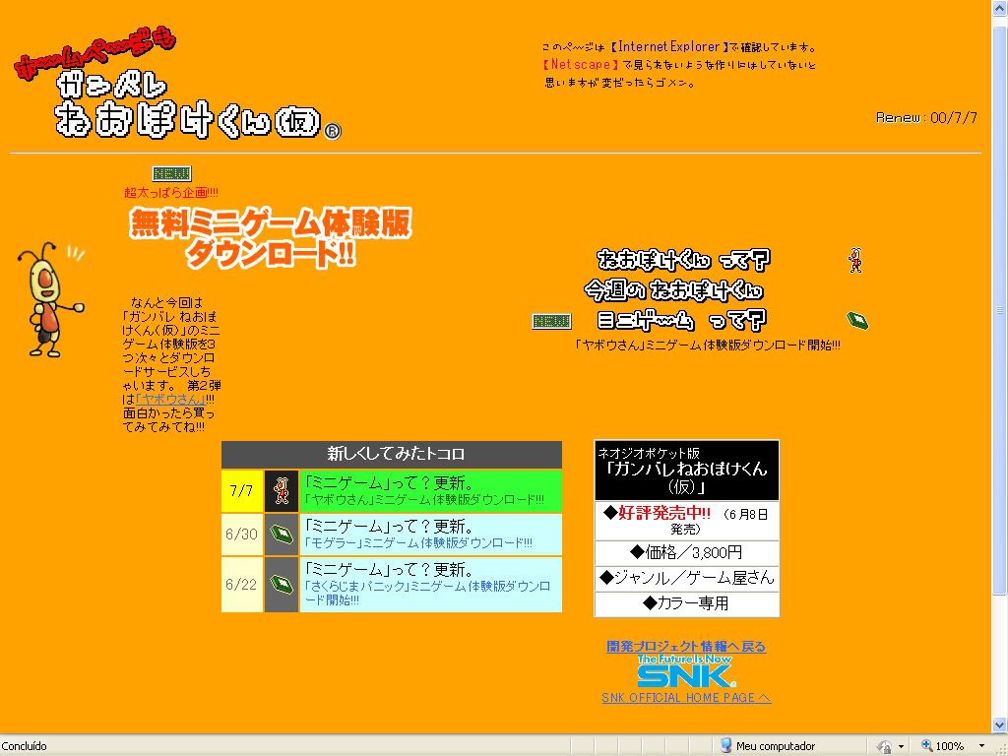Click the 6/30 date cell
Image resolution: width=1008 pixels, height=756 pixels.
pyautogui.click(x=242, y=535)
